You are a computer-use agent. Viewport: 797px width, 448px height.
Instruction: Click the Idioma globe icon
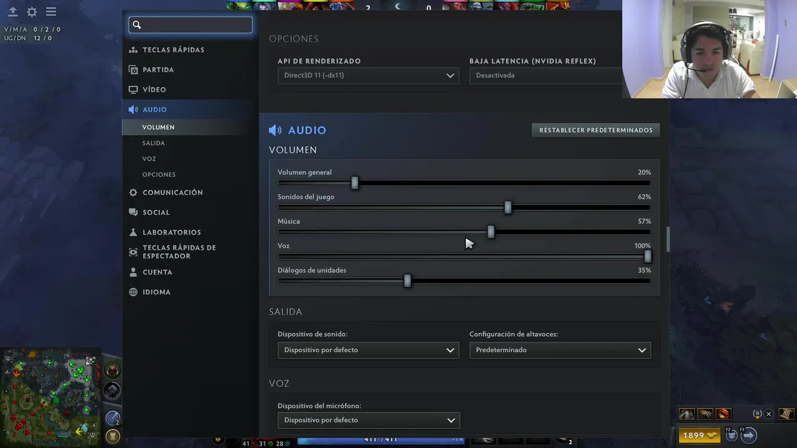coord(133,292)
